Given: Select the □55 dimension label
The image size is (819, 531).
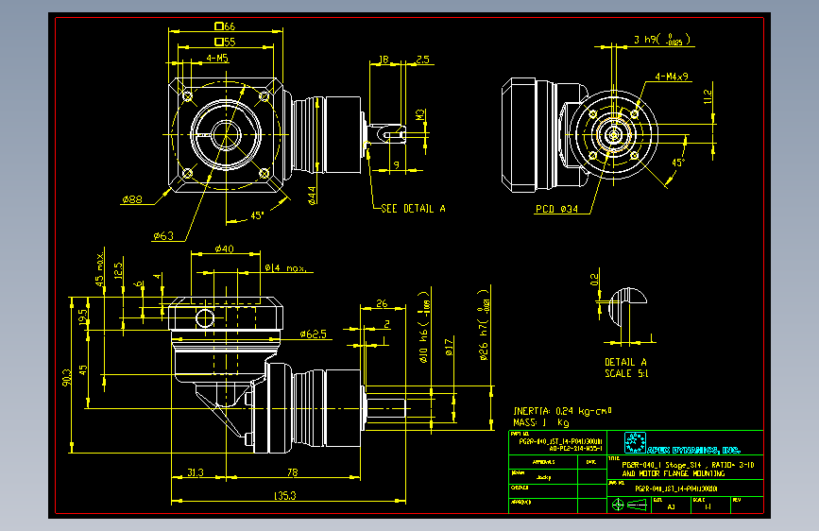Looking at the screenshot, I should [x=225, y=42].
